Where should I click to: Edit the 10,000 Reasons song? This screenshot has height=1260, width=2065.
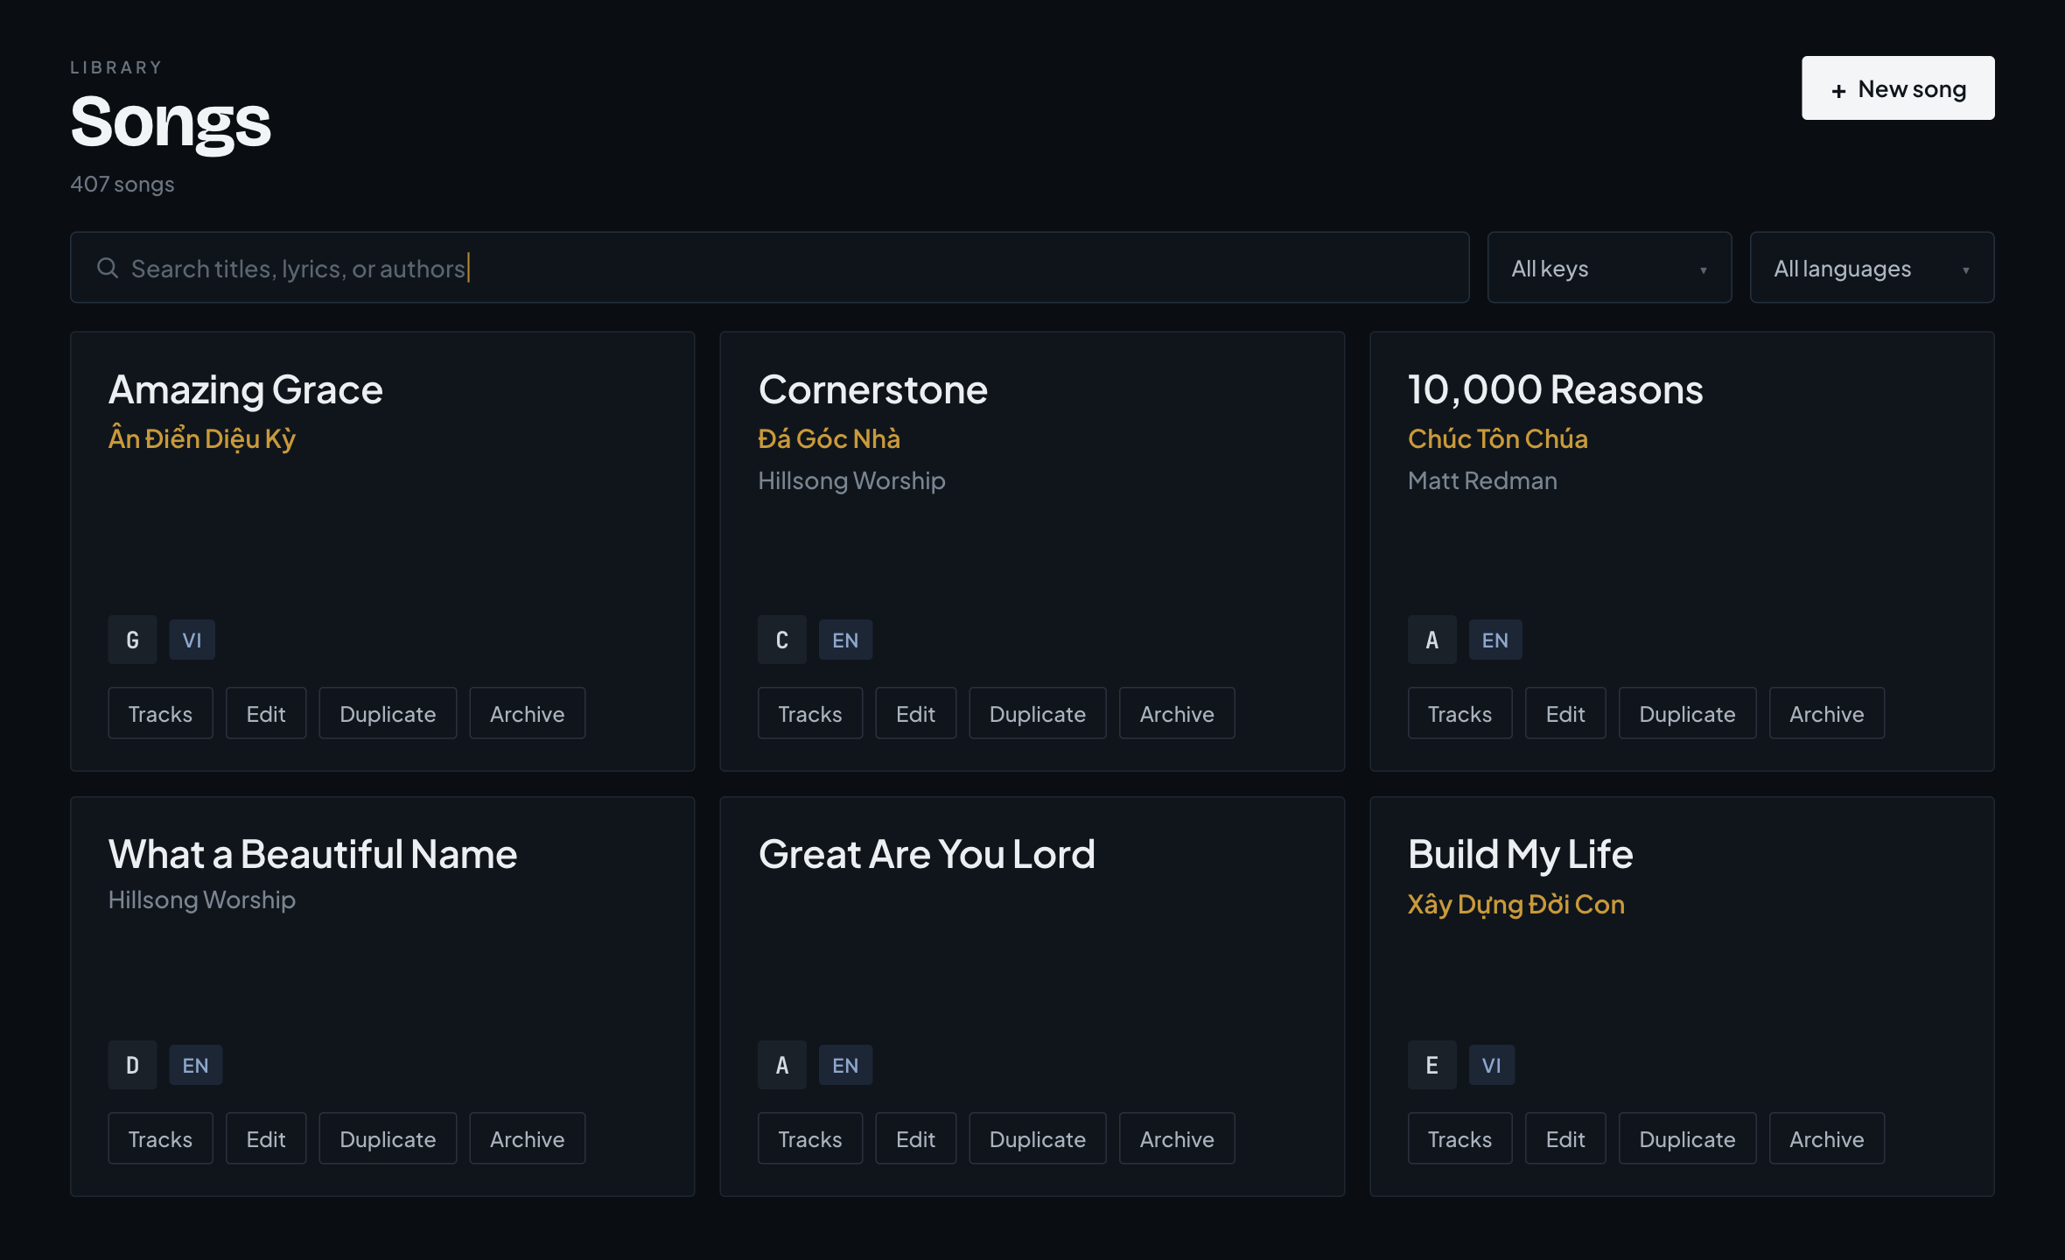1565,713
